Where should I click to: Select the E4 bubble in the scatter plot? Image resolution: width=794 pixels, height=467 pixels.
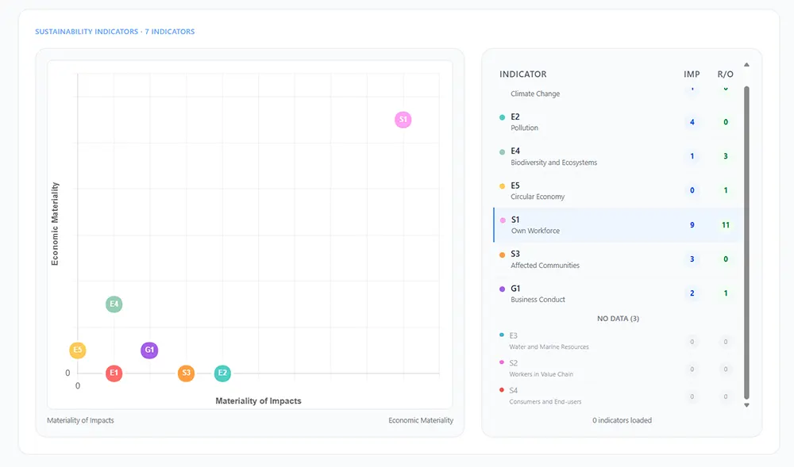point(114,304)
